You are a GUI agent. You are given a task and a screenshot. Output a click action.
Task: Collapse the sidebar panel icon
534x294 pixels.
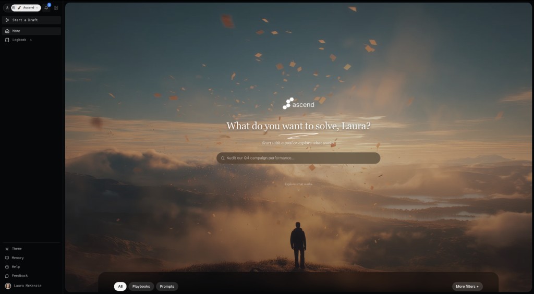pos(56,8)
